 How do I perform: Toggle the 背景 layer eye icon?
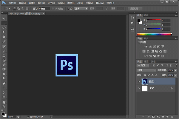[139, 88]
